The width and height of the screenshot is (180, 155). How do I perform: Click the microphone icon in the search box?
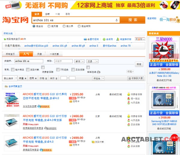[x=116, y=20]
